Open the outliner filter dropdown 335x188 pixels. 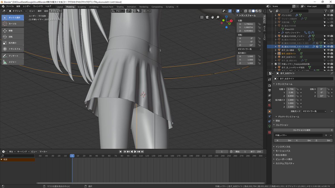pyautogui.click(x=326, y=11)
